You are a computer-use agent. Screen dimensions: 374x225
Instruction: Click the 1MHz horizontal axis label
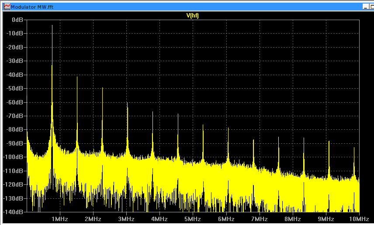(60, 218)
